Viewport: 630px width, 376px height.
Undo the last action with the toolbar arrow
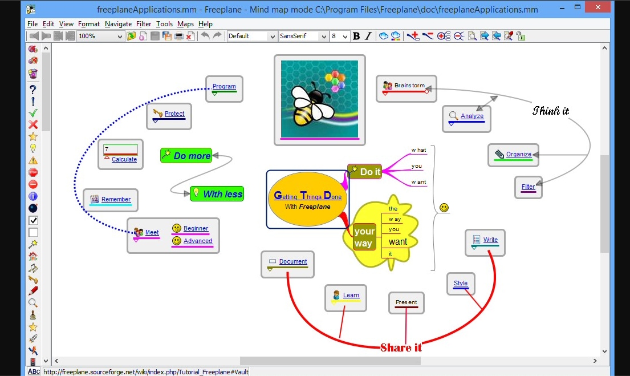coord(205,36)
